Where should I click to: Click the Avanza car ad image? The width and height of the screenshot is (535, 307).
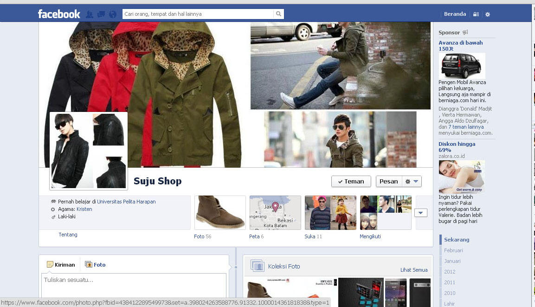(x=462, y=66)
